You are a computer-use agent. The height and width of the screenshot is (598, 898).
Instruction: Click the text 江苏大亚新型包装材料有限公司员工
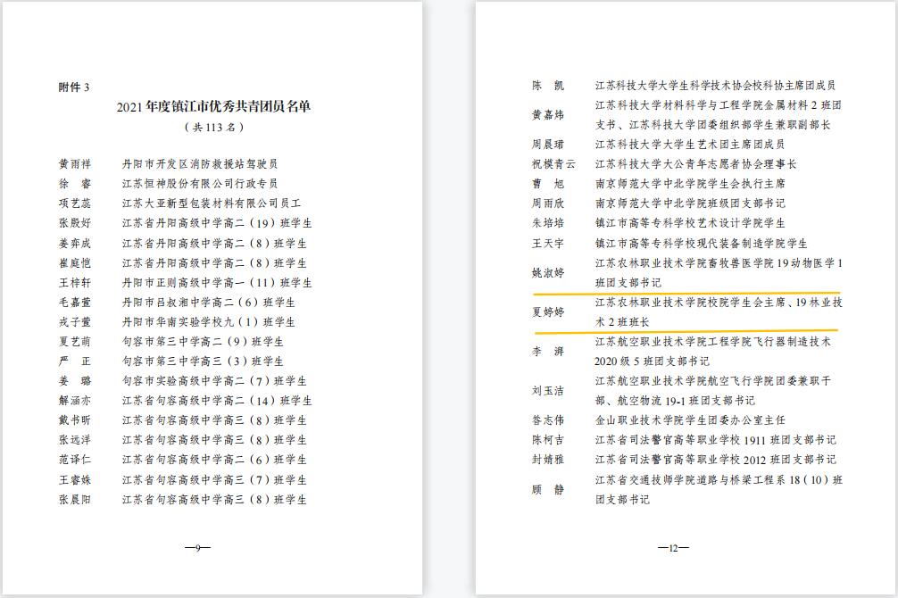212,203
